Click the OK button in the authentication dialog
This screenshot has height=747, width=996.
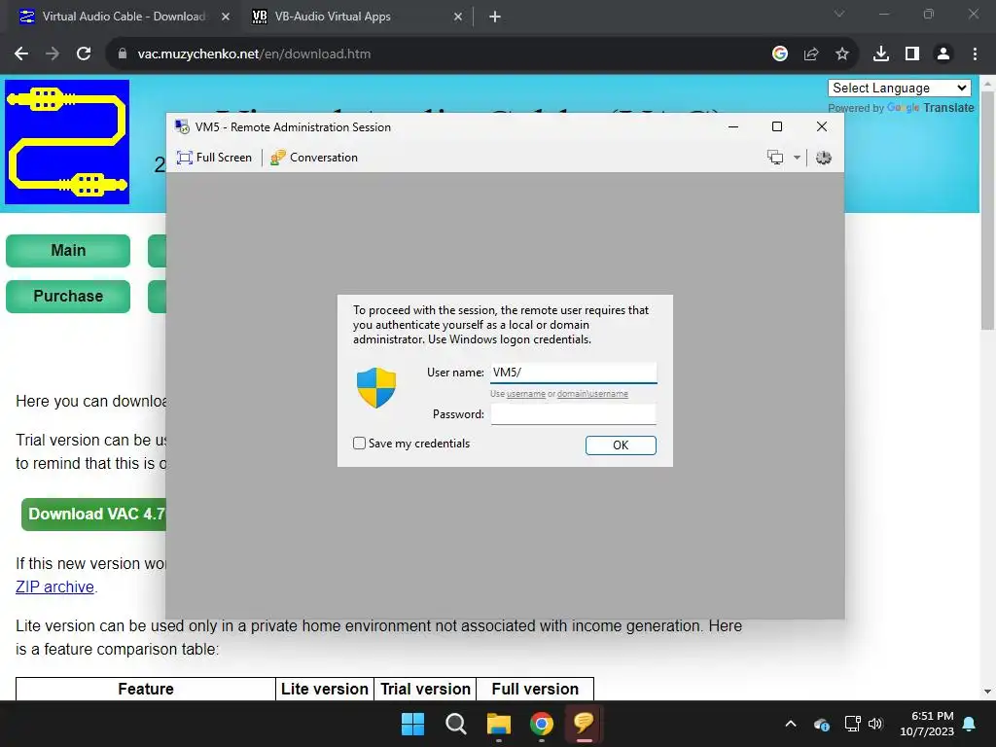[x=621, y=445]
